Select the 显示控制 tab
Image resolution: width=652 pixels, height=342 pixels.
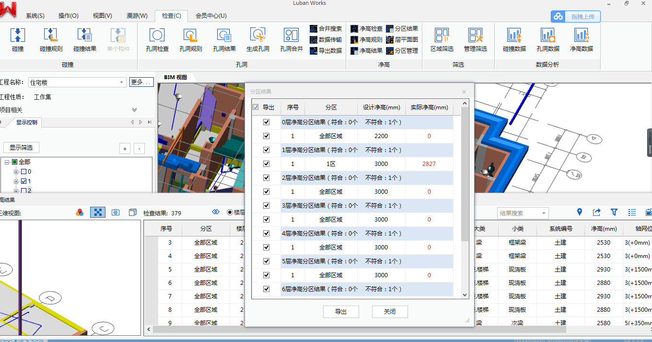pyautogui.click(x=26, y=122)
